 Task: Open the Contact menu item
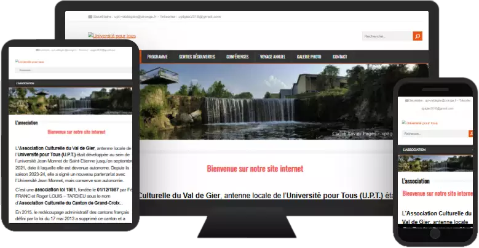pyautogui.click(x=339, y=57)
